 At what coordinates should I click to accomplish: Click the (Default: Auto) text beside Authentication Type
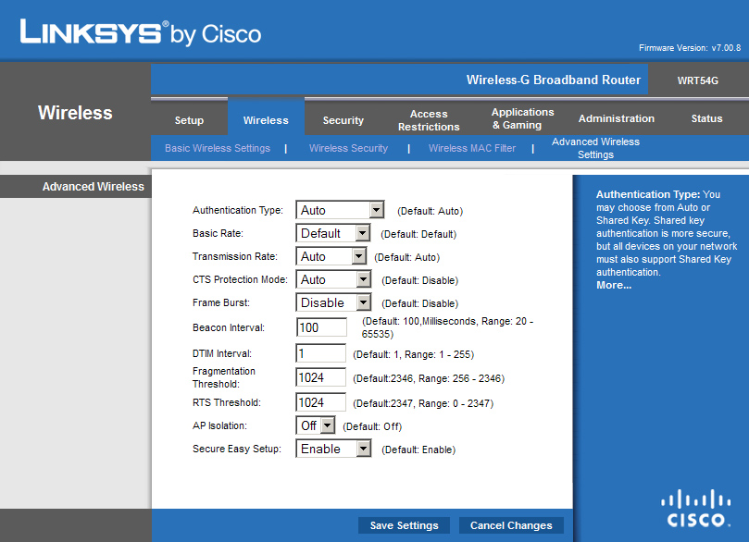coord(430,211)
